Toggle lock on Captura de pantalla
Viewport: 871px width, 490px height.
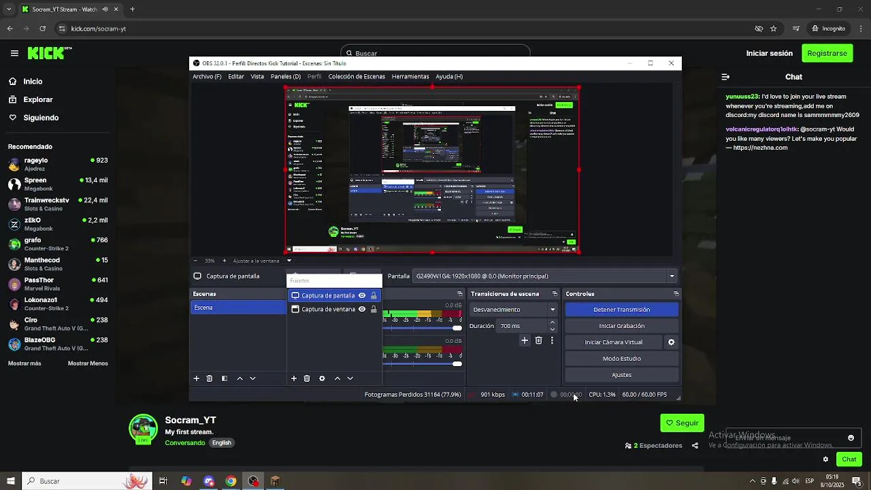(374, 295)
